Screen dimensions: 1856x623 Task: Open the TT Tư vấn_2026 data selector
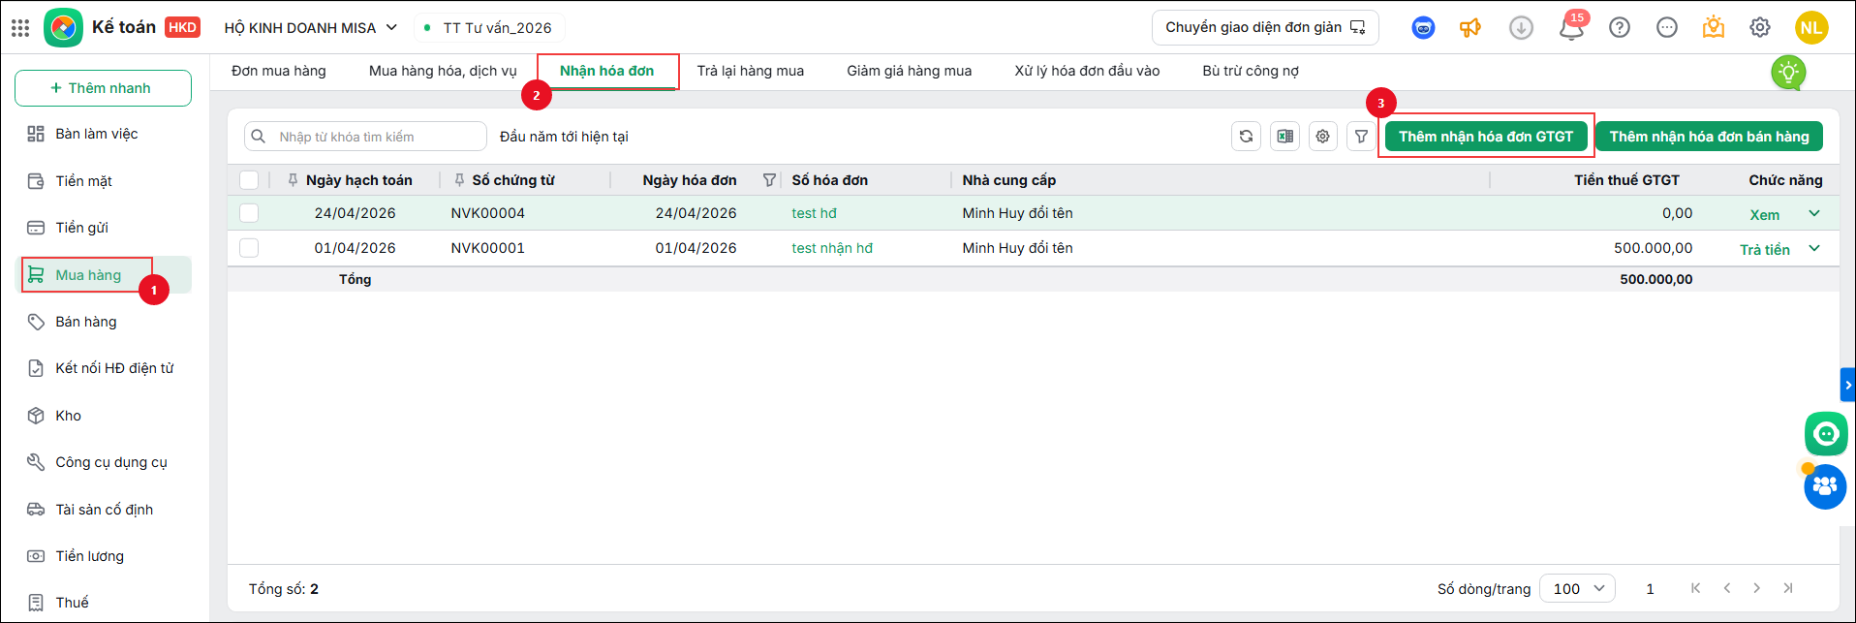[489, 28]
